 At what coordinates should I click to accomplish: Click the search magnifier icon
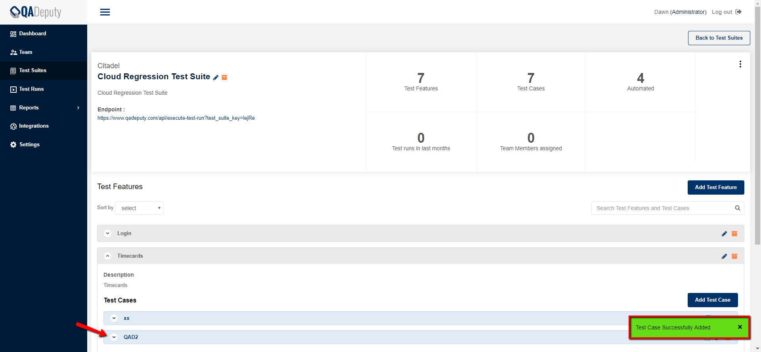[x=738, y=208]
